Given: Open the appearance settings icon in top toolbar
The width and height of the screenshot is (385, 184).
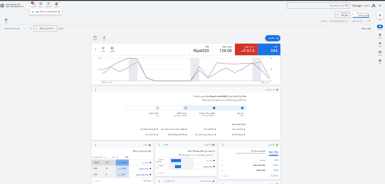Looking at the screenshot, I should click(x=56, y=4).
